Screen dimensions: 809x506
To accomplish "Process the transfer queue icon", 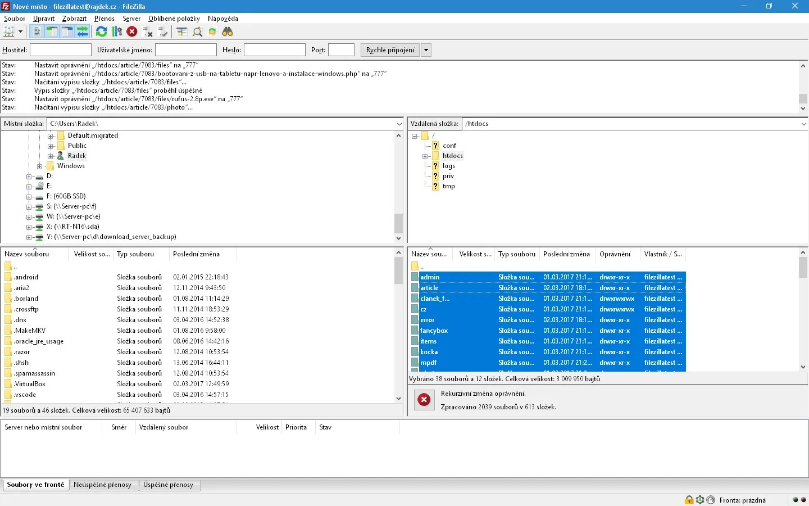I will tap(117, 32).
